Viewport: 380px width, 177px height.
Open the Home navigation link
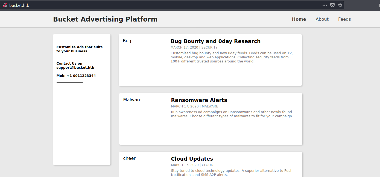(x=299, y=19)
